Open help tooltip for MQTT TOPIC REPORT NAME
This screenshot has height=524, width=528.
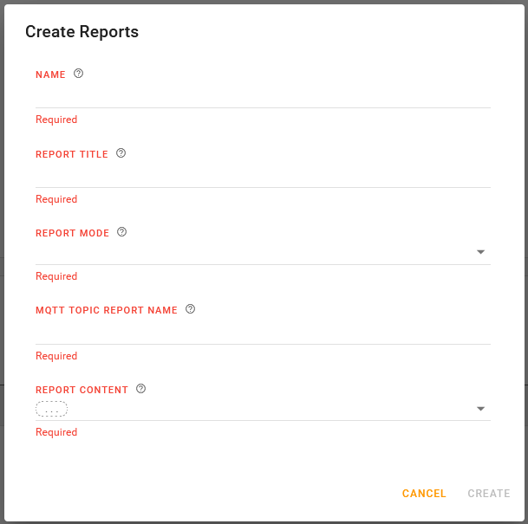[x=191, y=309]
